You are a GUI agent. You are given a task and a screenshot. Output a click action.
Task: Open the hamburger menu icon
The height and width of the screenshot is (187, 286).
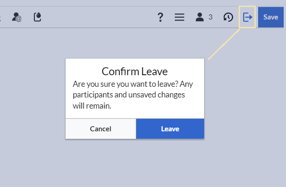(180, 17)
